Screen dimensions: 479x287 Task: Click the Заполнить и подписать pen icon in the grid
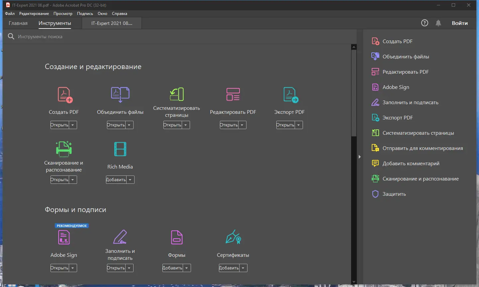(120, 237)
